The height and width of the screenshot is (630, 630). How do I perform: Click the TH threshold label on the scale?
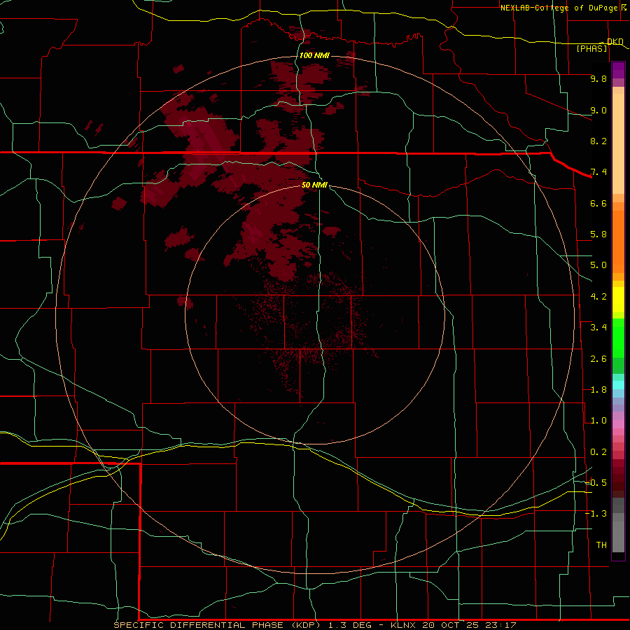(x=601, y=545)
